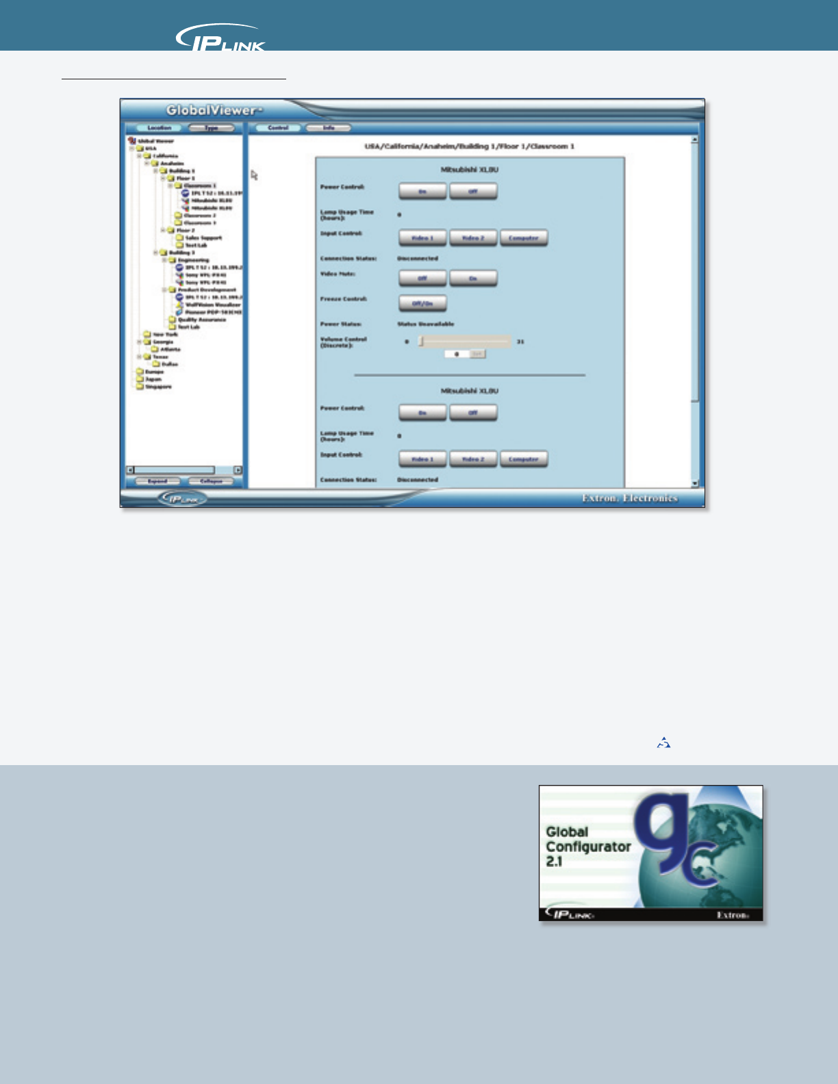Click the Floor 1 folder icon
This screenshot has width=838, height=1084.
(171, 178)
